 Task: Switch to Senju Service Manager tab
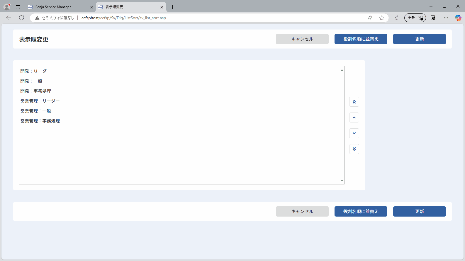pos(60,7)
